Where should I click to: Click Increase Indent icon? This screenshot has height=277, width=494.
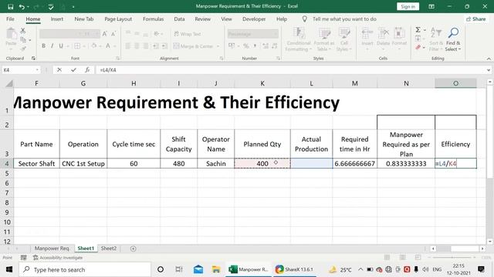pos(164,46)
